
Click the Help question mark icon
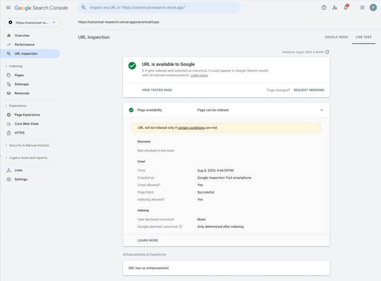324,8
